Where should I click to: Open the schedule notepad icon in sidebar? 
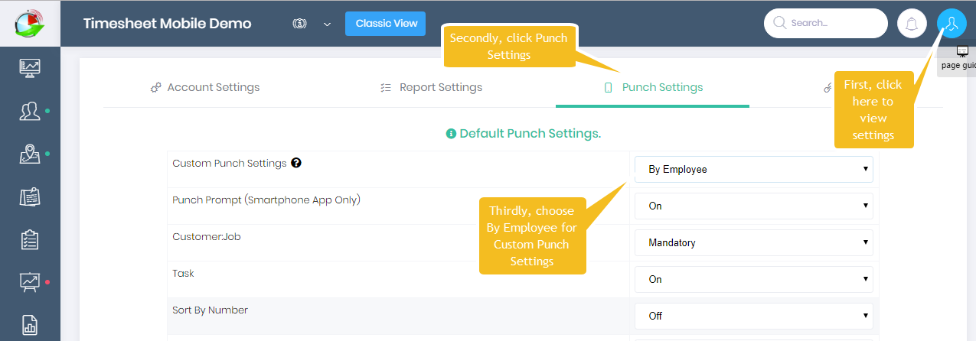30,196
